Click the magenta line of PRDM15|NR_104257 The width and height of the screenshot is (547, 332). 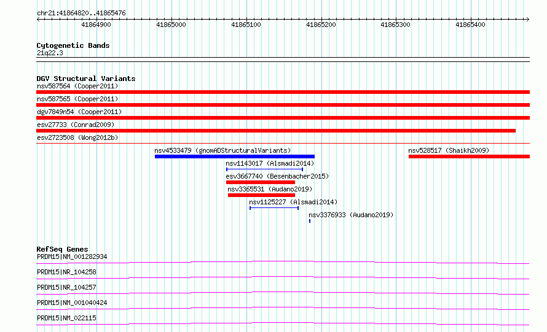point(283,293)
